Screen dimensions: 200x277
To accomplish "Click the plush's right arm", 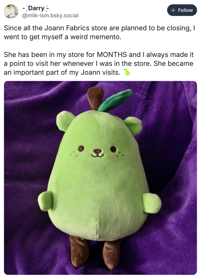I will point(152,203).
